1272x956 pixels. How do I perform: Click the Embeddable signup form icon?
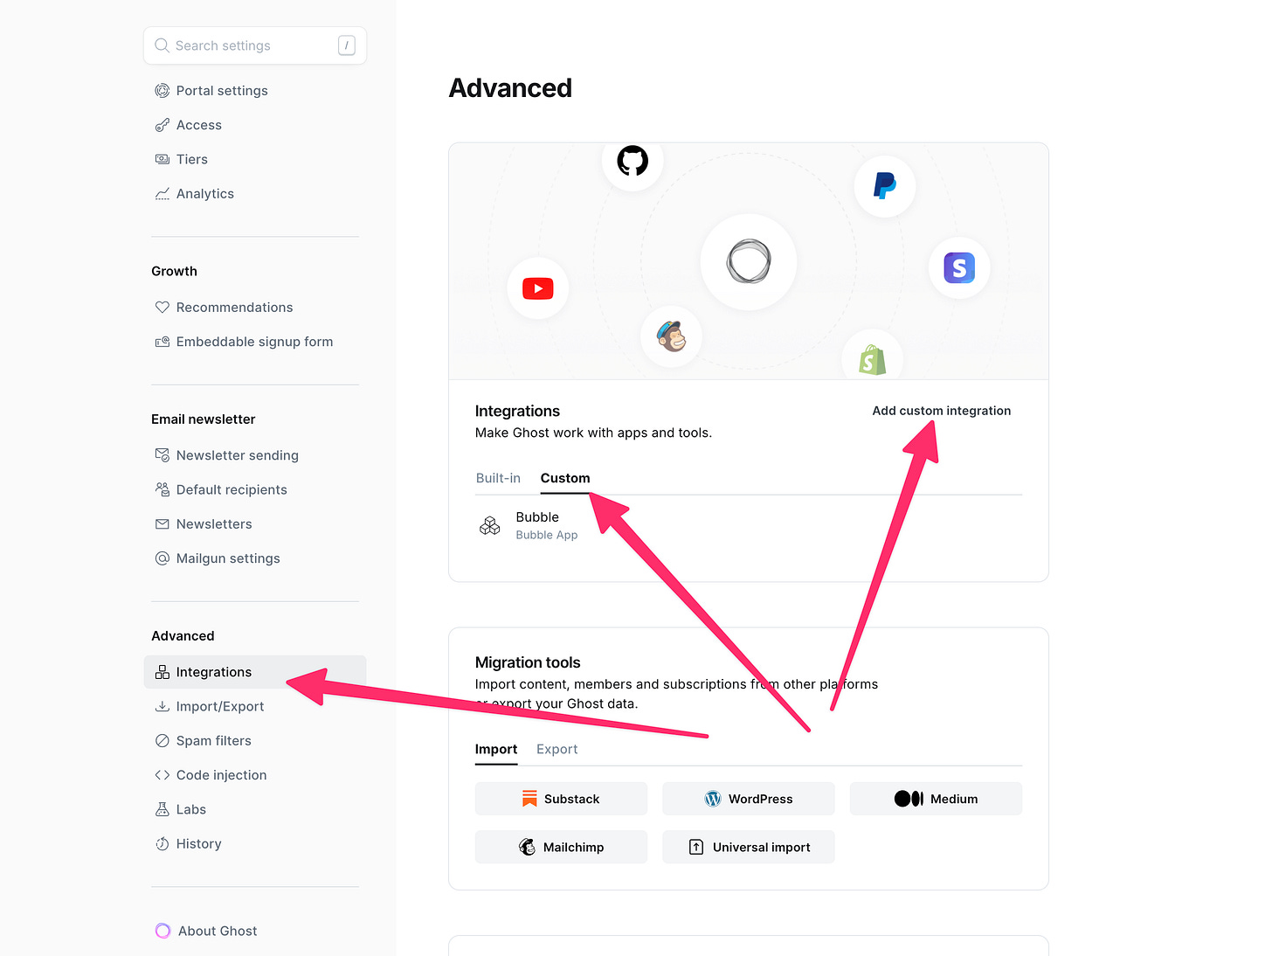[x=162, y=342]
